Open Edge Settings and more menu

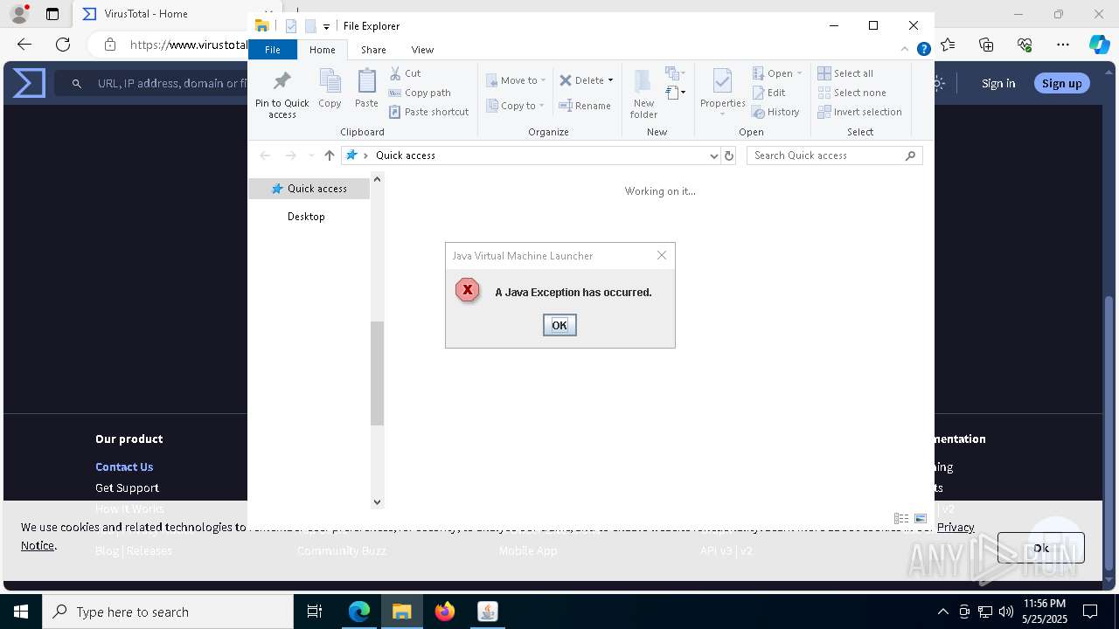1063,45
